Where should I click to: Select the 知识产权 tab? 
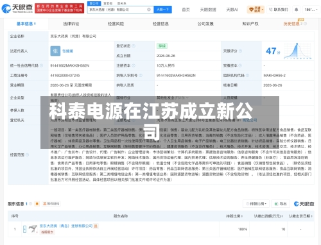(x=250, y=24)
